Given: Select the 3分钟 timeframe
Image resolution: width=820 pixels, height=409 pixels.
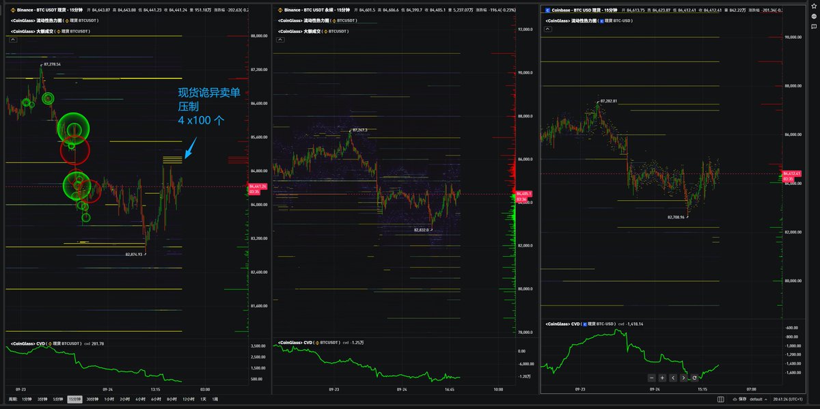Looking at the screenshot, I should pos(42,399).
